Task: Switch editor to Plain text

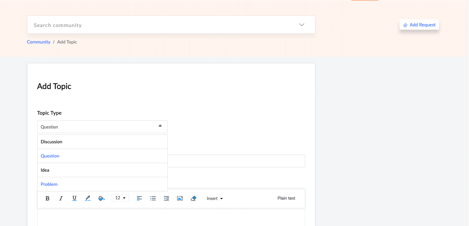Action: click(x=286, y=198)
